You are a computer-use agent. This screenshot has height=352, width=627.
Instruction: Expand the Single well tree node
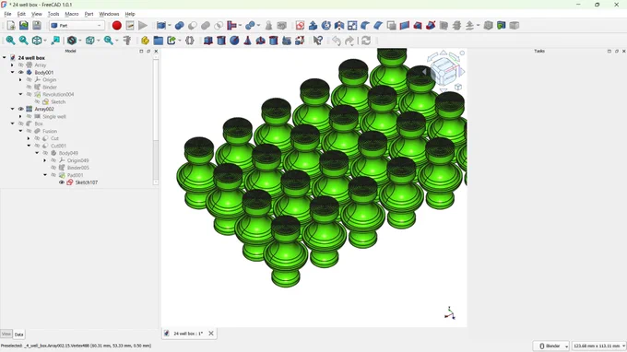point(20,116)
